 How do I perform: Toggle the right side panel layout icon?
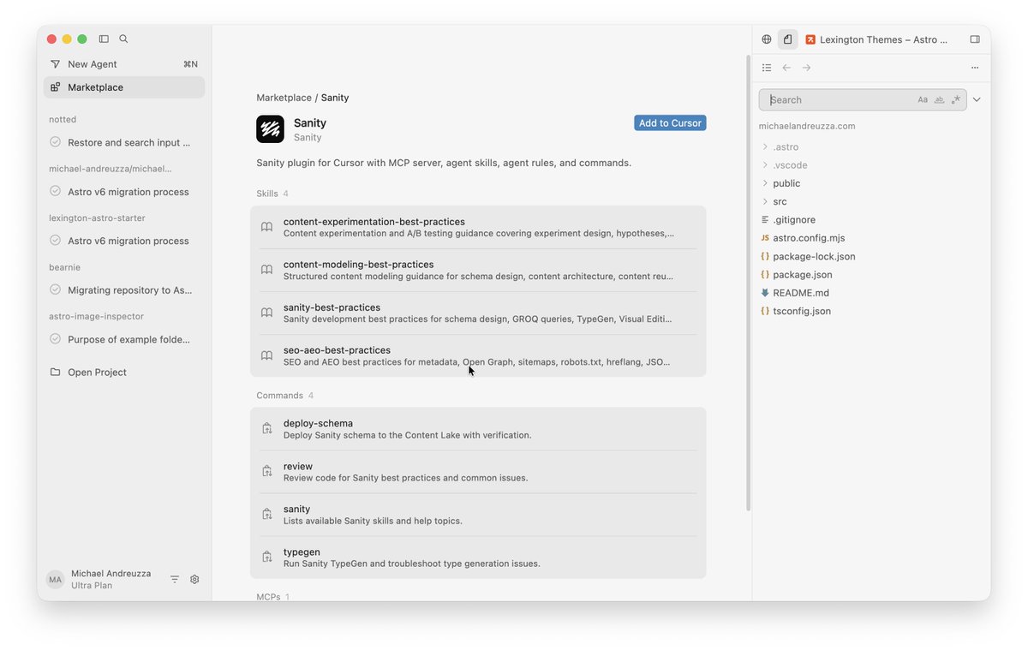[975, 39]
